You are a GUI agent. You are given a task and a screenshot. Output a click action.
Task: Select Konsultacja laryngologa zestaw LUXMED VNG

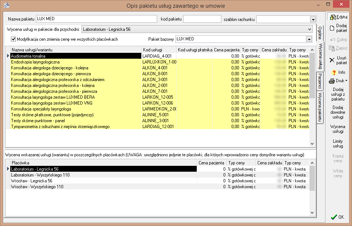pos(157,103)
